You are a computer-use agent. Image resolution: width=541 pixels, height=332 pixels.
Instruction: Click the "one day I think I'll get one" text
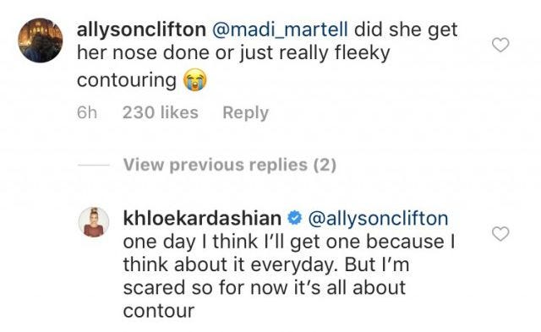coord(240,242)
